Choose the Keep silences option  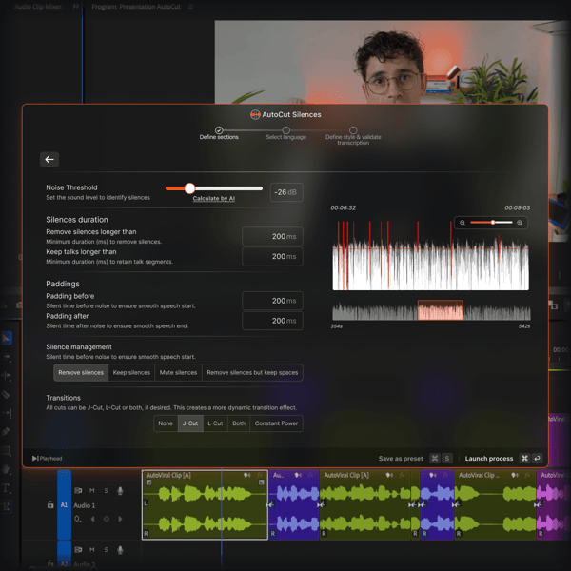point(131,373)
